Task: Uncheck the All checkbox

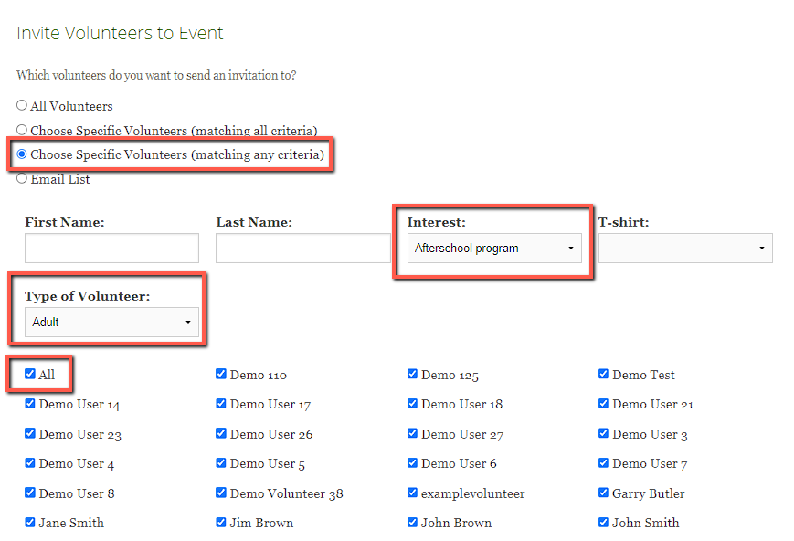Action: click(30, 374)
